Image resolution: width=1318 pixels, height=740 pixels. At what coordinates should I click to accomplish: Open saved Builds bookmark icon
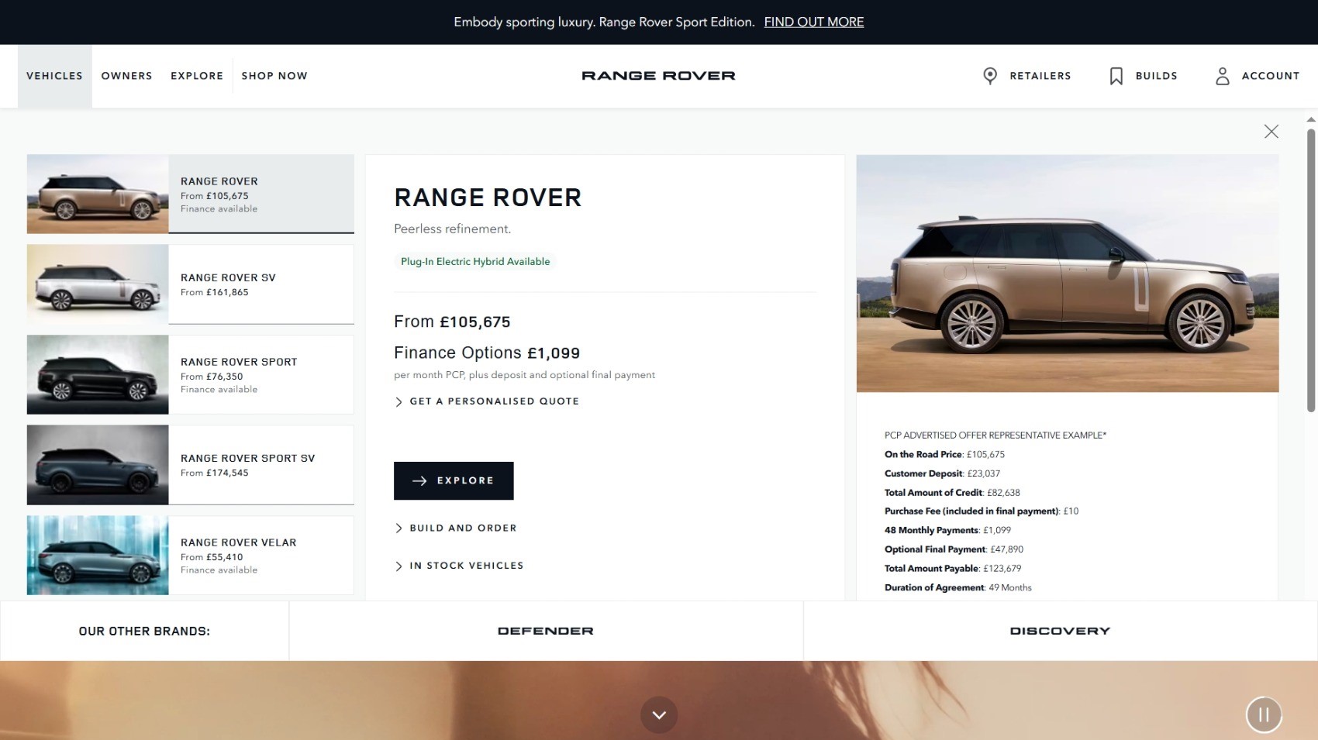point(1116,76)
